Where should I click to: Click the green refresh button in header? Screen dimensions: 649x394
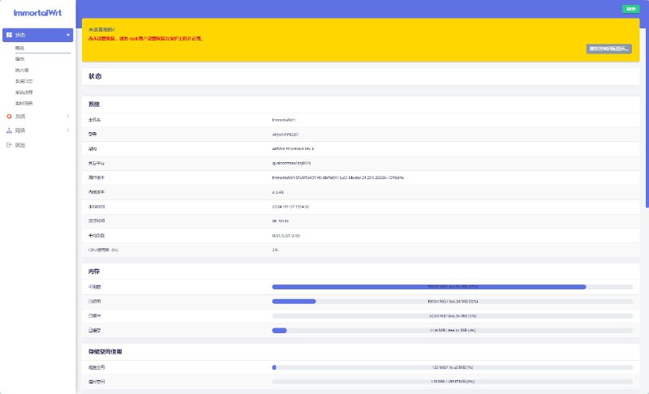point(630,8)
